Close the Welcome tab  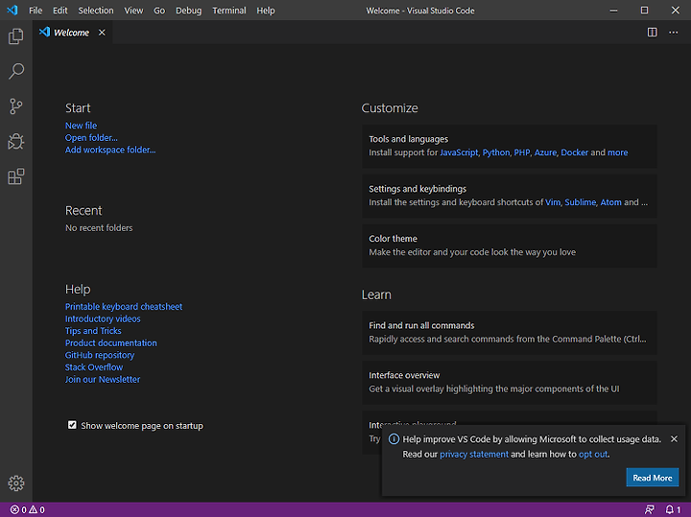(102, 33)
